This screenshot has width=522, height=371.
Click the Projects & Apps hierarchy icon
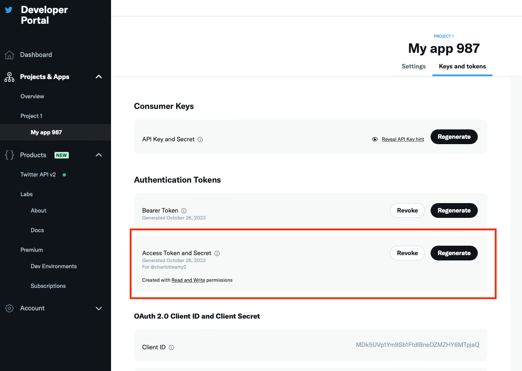click(x=9, y=77)
